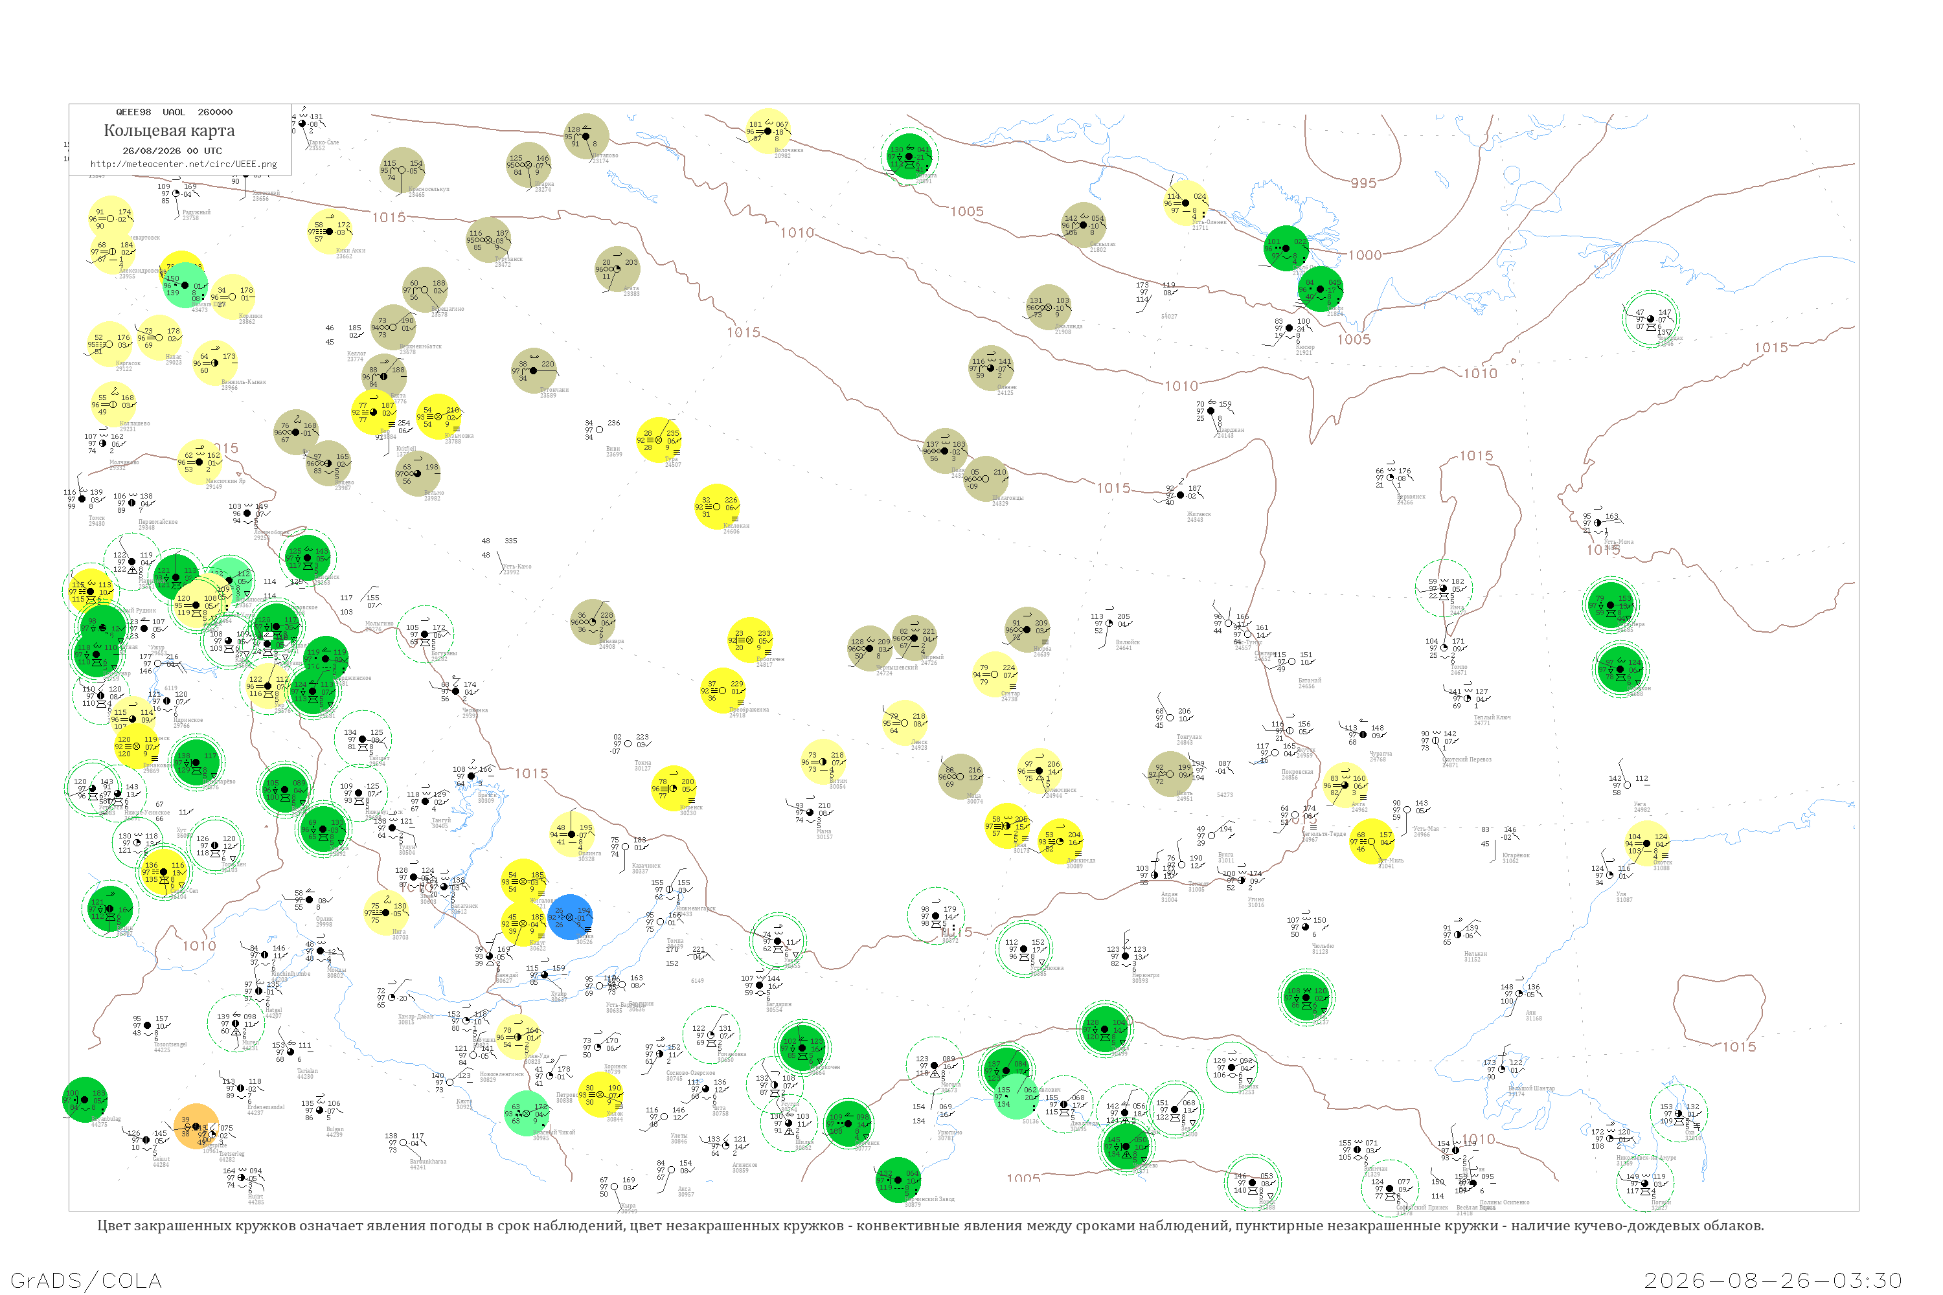
Task: Select the "Верещагино 23578" station label
Action: click(x=447, y=311)
